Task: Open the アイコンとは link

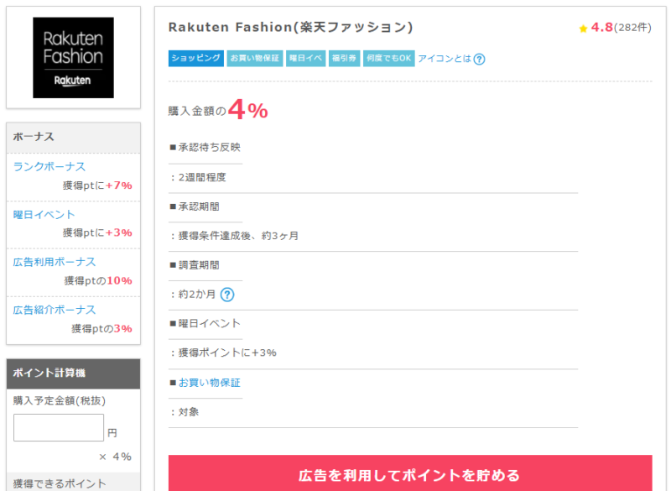Action: pyautogui.click(x=444, y=59)
